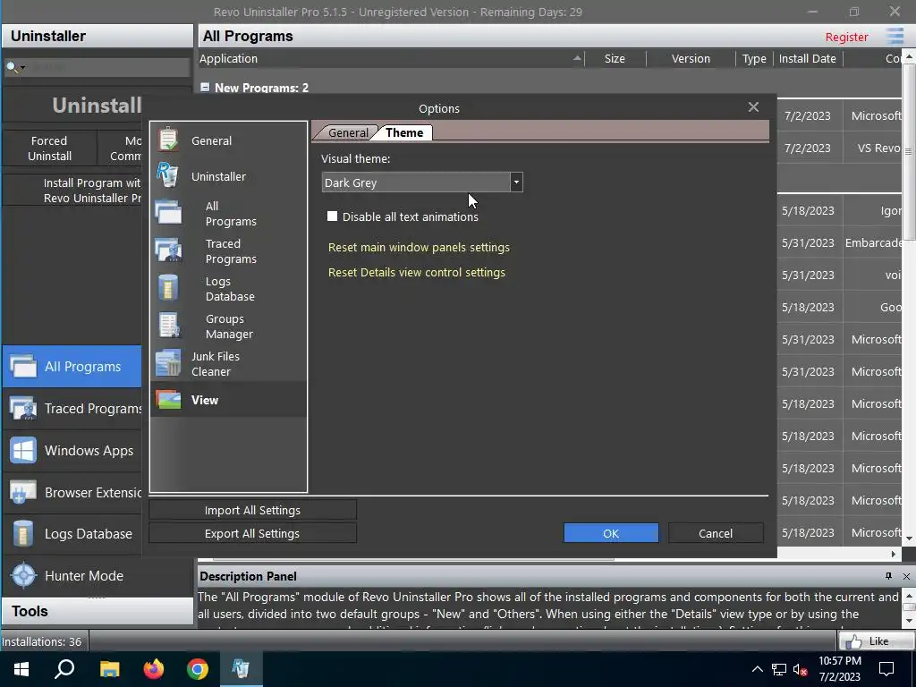This screenshot has height=687, width=916.
Task: Click the Description Panel scrollbar down arrow
Action: click(909, 621)
